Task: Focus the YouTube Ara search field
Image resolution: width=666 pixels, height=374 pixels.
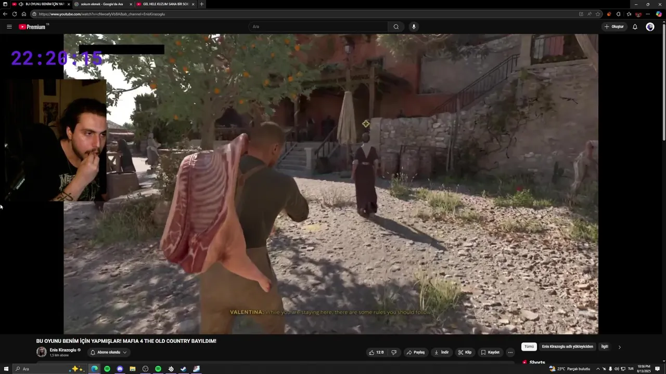Action: [318, 26]
